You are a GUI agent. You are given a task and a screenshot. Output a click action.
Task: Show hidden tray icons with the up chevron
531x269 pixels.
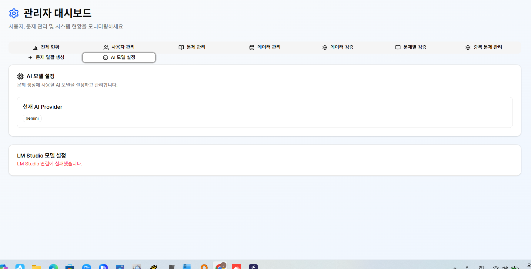(x=455, y=268)
